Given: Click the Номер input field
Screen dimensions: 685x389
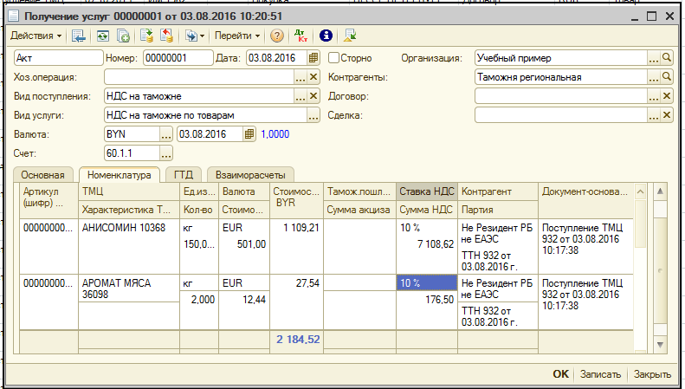Looking at the screenshot, I should click(178, 58).
